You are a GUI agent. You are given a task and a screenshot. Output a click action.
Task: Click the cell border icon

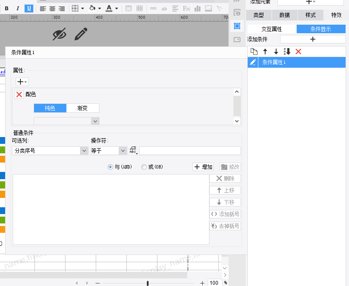75,9
